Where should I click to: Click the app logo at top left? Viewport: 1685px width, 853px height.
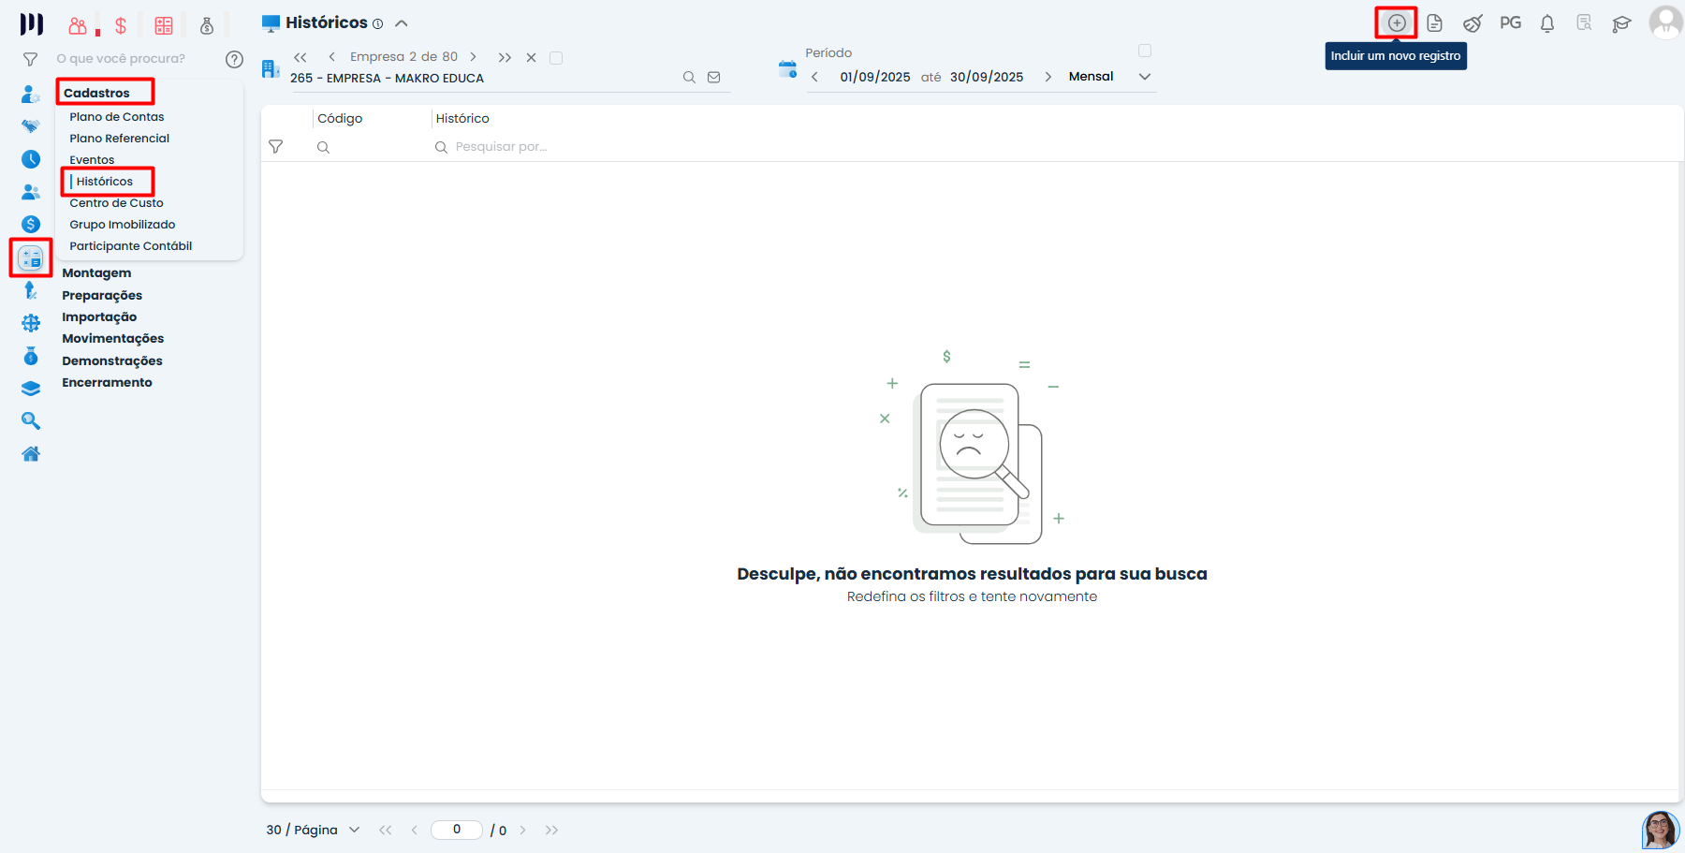point(32,23)
